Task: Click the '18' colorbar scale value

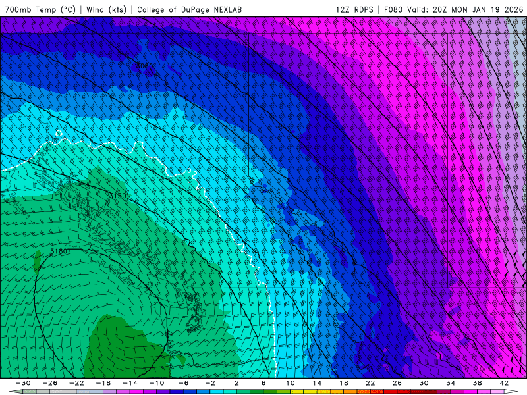Action: 344,383
